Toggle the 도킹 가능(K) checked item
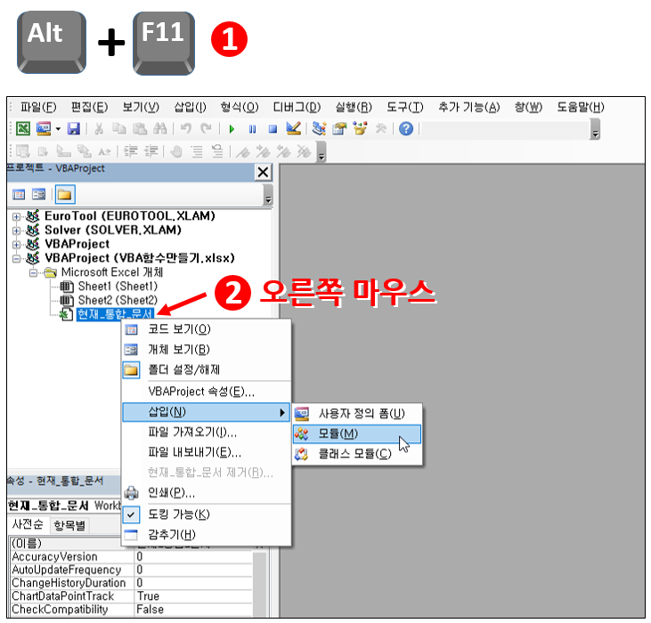This screenshot has width=651, height=623. click(207, 514)
